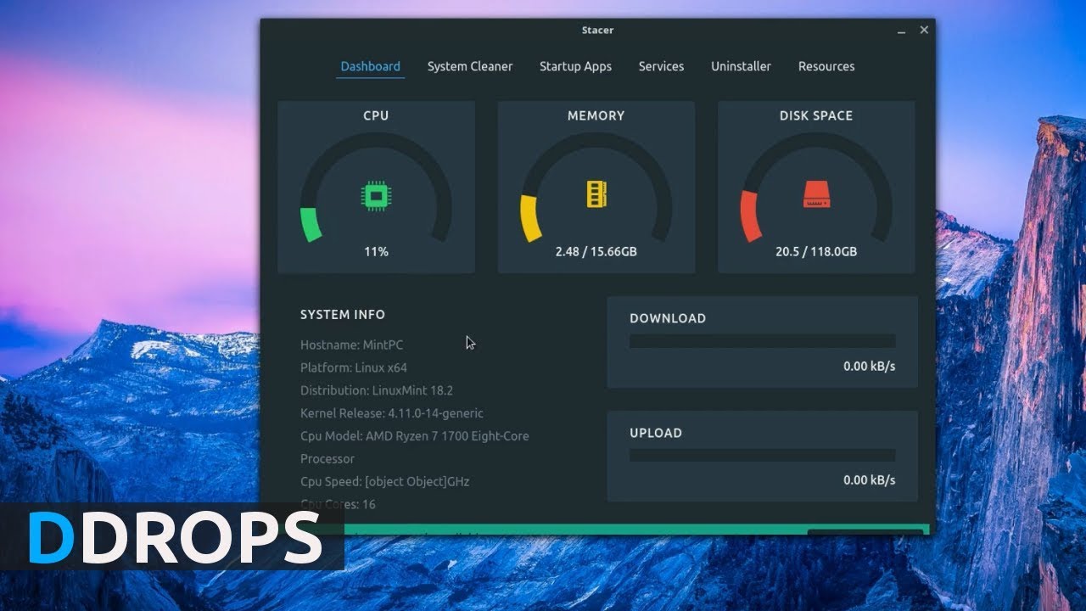The height and width of the screenshot is (611, 1086).
Task: Click the DOWNLOAD heading
Action: point(668,318)
